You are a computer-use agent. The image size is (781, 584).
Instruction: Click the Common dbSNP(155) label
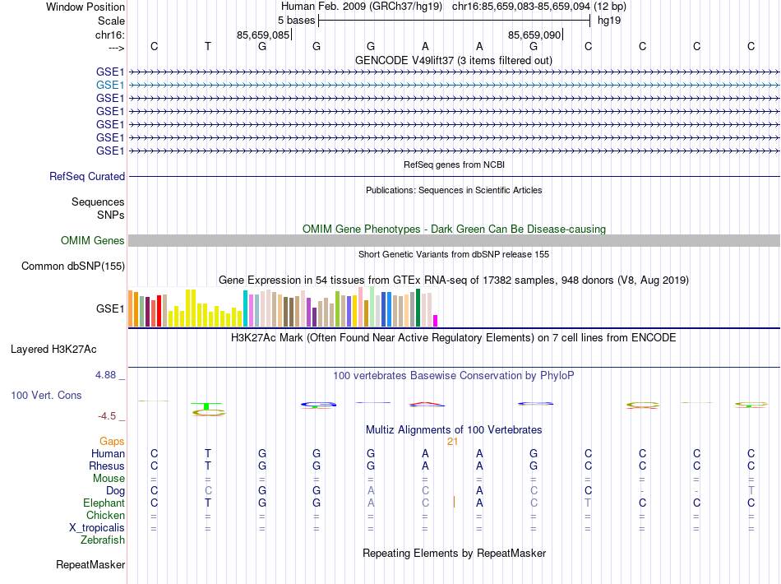click(72, 266)
